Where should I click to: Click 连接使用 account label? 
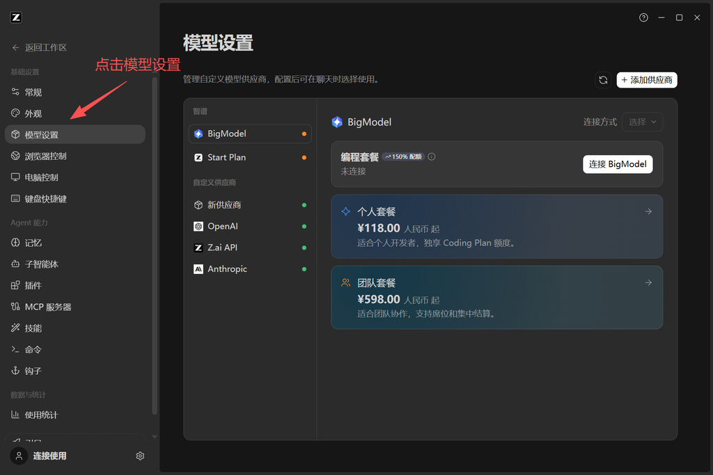click(x=49, y=456)
